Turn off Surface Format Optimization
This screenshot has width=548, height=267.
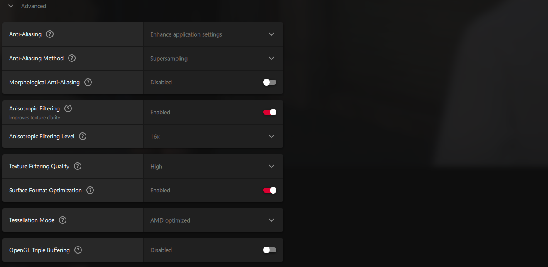click(x=269, y=190)
